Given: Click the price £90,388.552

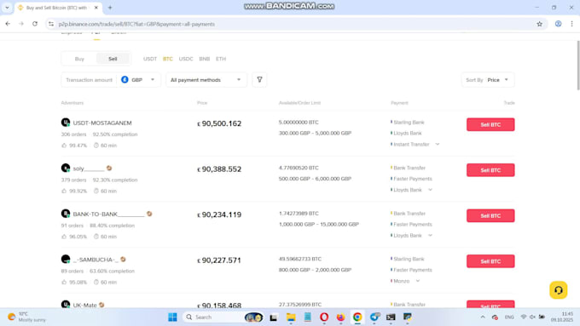Looking at the screenshot, I should (219, 169).
